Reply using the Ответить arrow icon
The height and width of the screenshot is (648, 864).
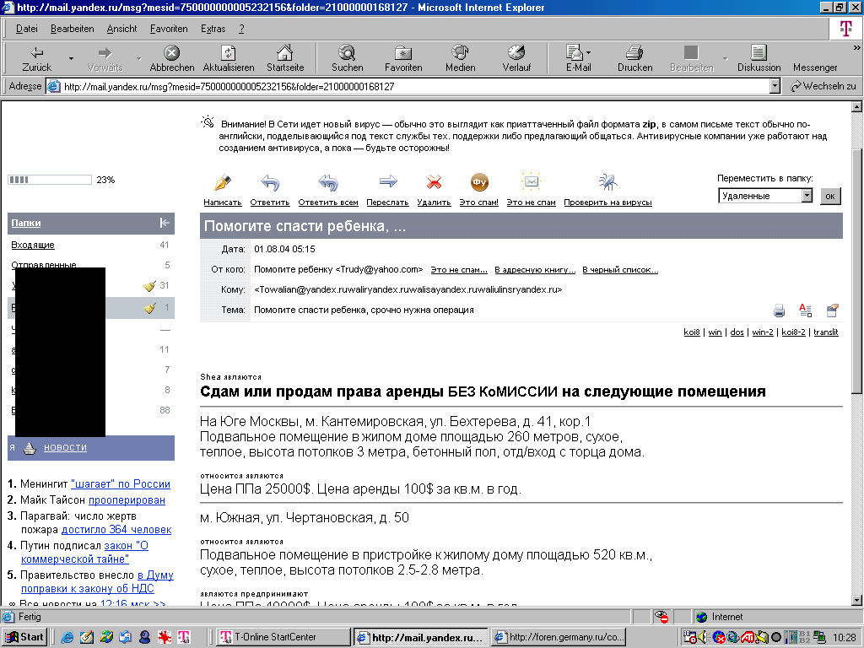point(270,182)
